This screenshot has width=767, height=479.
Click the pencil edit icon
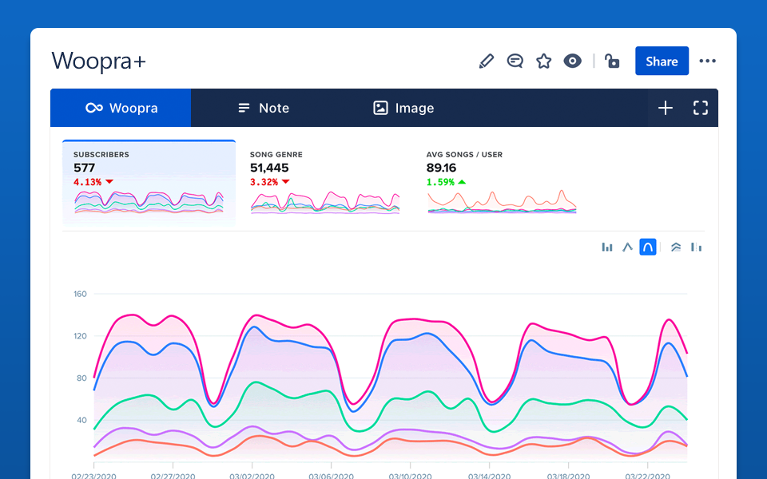tap(486, 61)
